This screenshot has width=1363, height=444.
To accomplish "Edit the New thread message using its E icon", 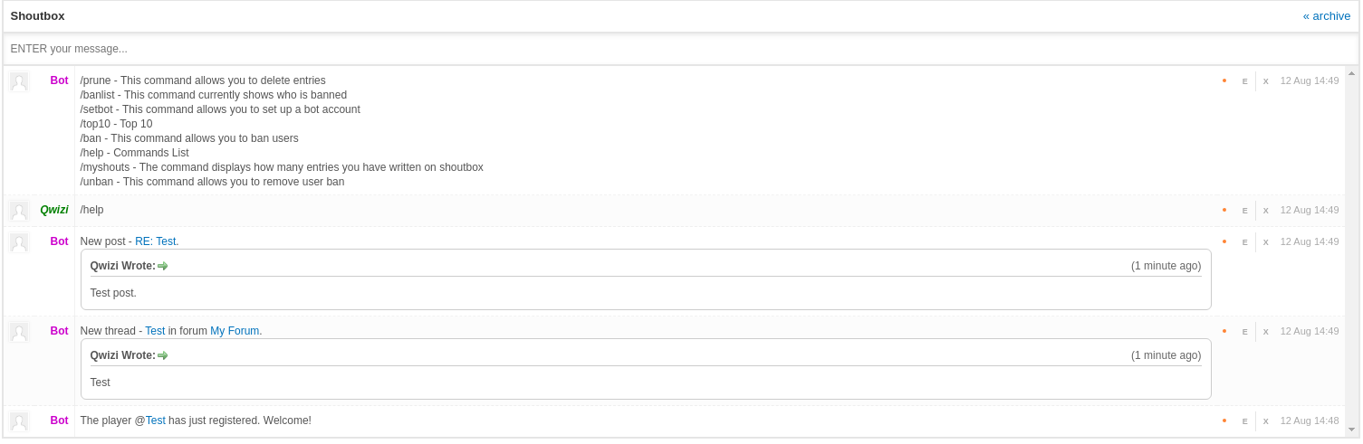I will coord(1244,332).
